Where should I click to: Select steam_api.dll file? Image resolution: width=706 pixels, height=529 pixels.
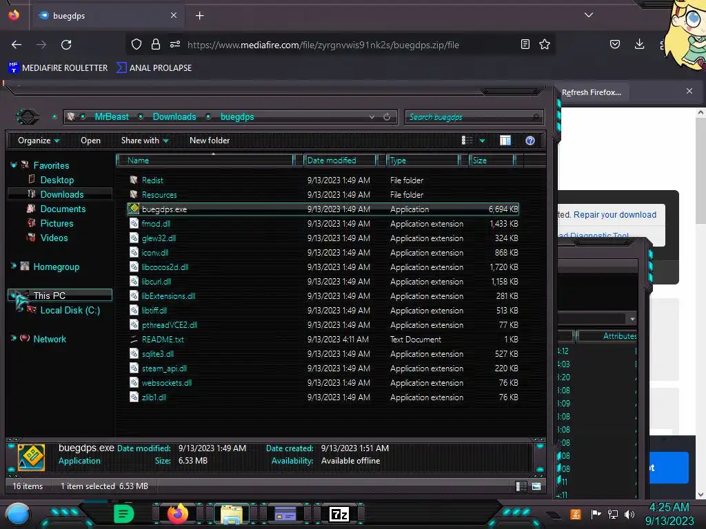164,368
